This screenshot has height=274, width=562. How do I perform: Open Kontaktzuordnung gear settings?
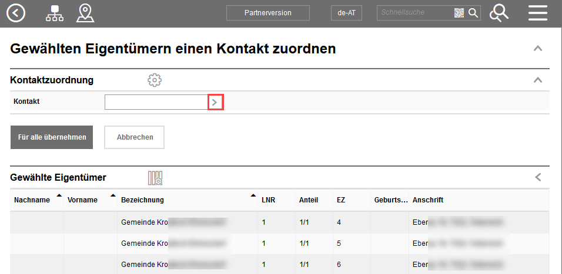[x=155, y=80]
